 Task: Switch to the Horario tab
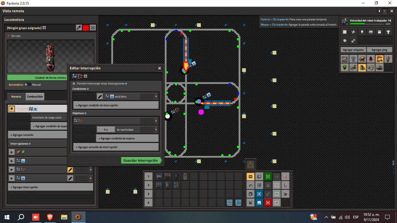tap(16, 96)
